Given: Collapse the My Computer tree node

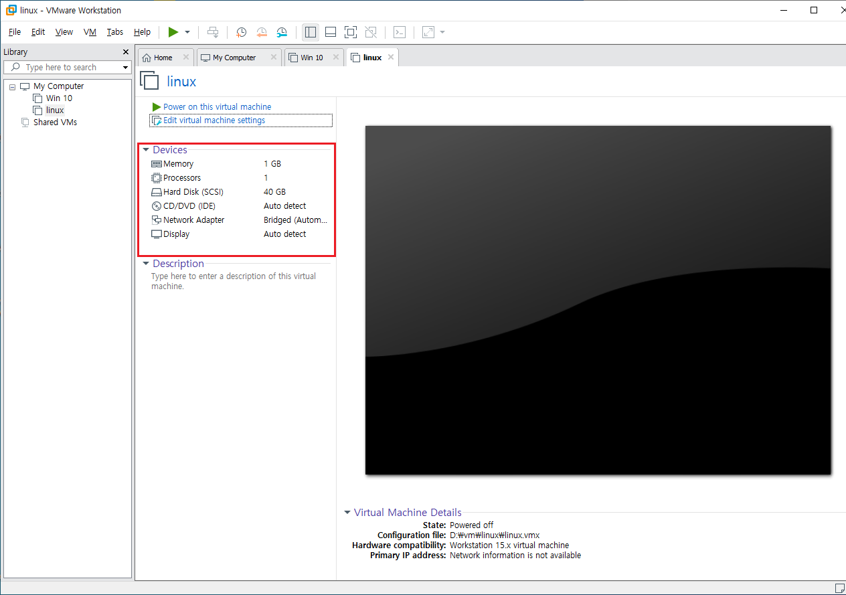Looking at the screenshot, I should coord(12,86).
